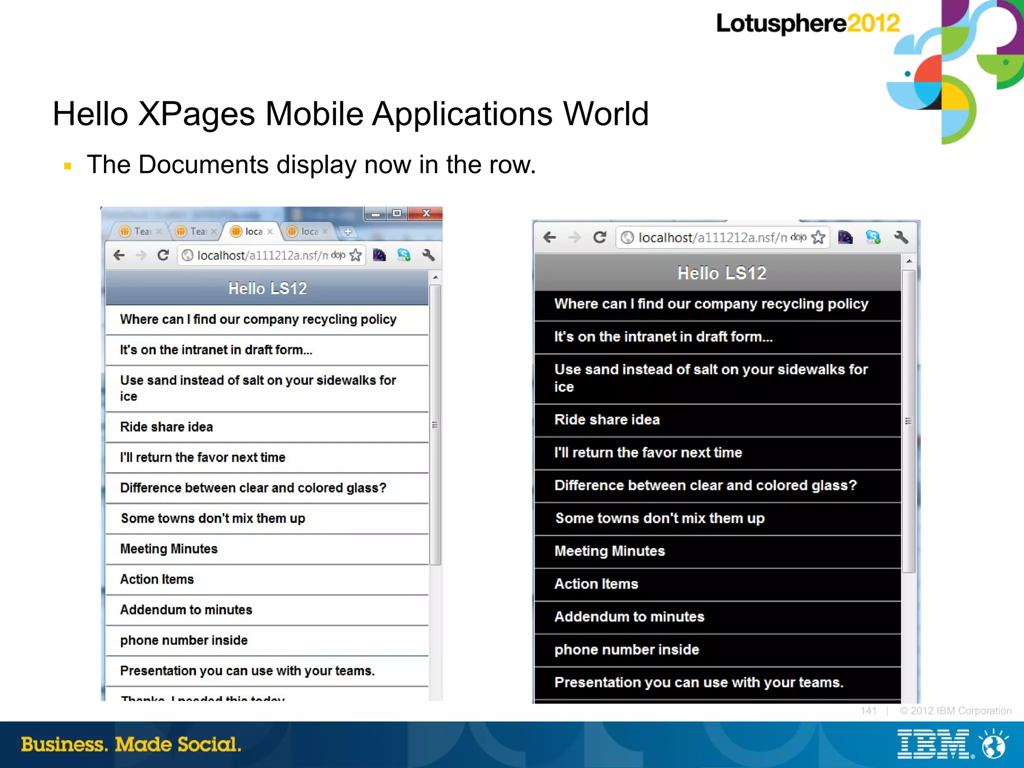Screen dimensions: 1024x768
Task: Open 'Action Items' in the left white list
Action: pyautogui.click(x=267, y=580)
